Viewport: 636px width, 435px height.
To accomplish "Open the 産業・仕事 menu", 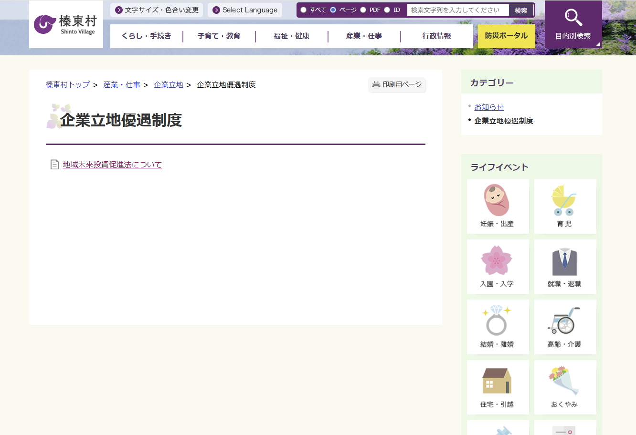I will tap(364, 36).
